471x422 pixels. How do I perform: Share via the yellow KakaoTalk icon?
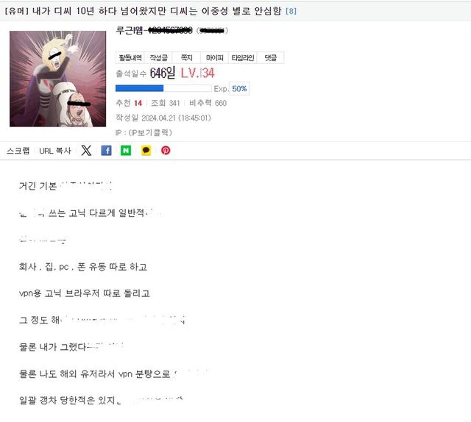point(146,151)
